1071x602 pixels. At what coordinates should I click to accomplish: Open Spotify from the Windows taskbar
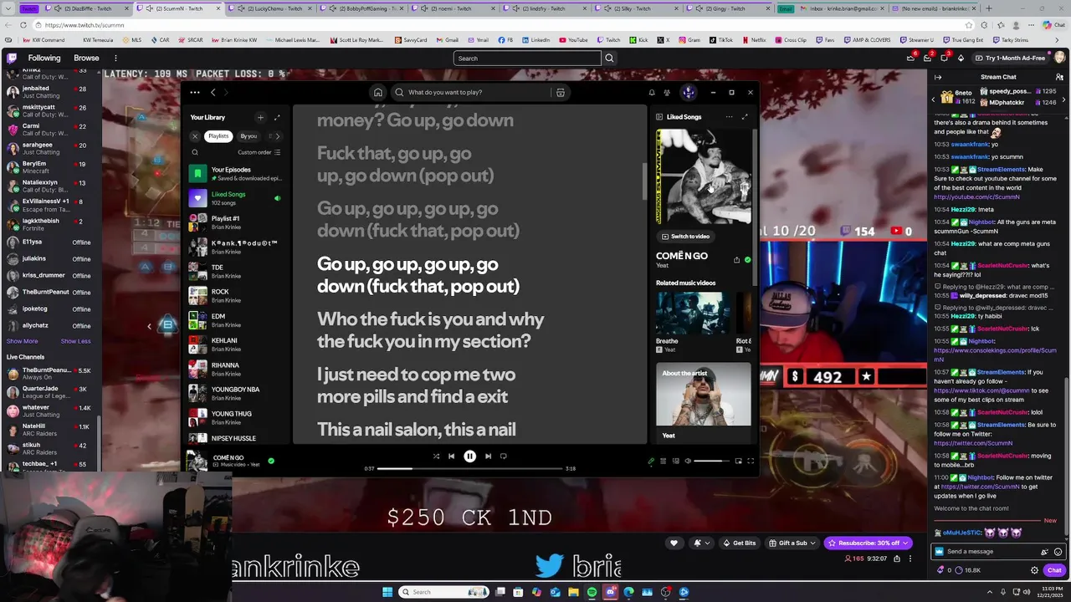tap(592, 592)
